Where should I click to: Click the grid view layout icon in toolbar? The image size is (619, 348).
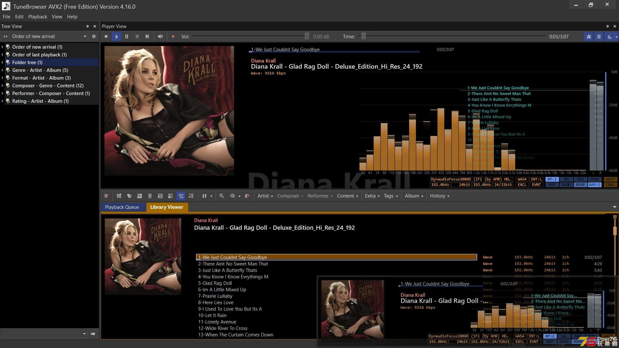[139, 196]
